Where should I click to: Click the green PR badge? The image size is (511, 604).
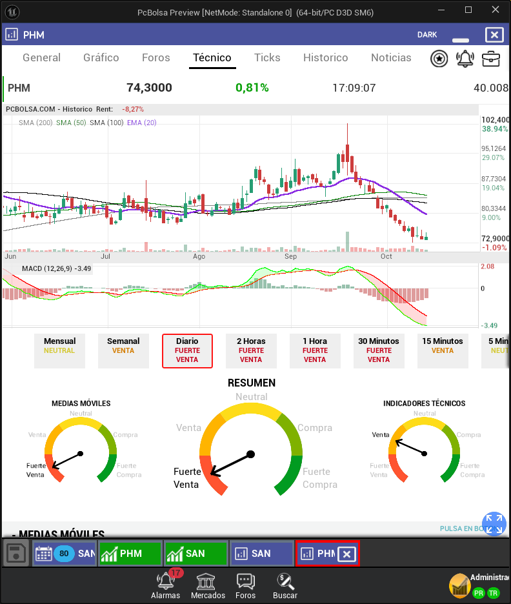[479, 593]
